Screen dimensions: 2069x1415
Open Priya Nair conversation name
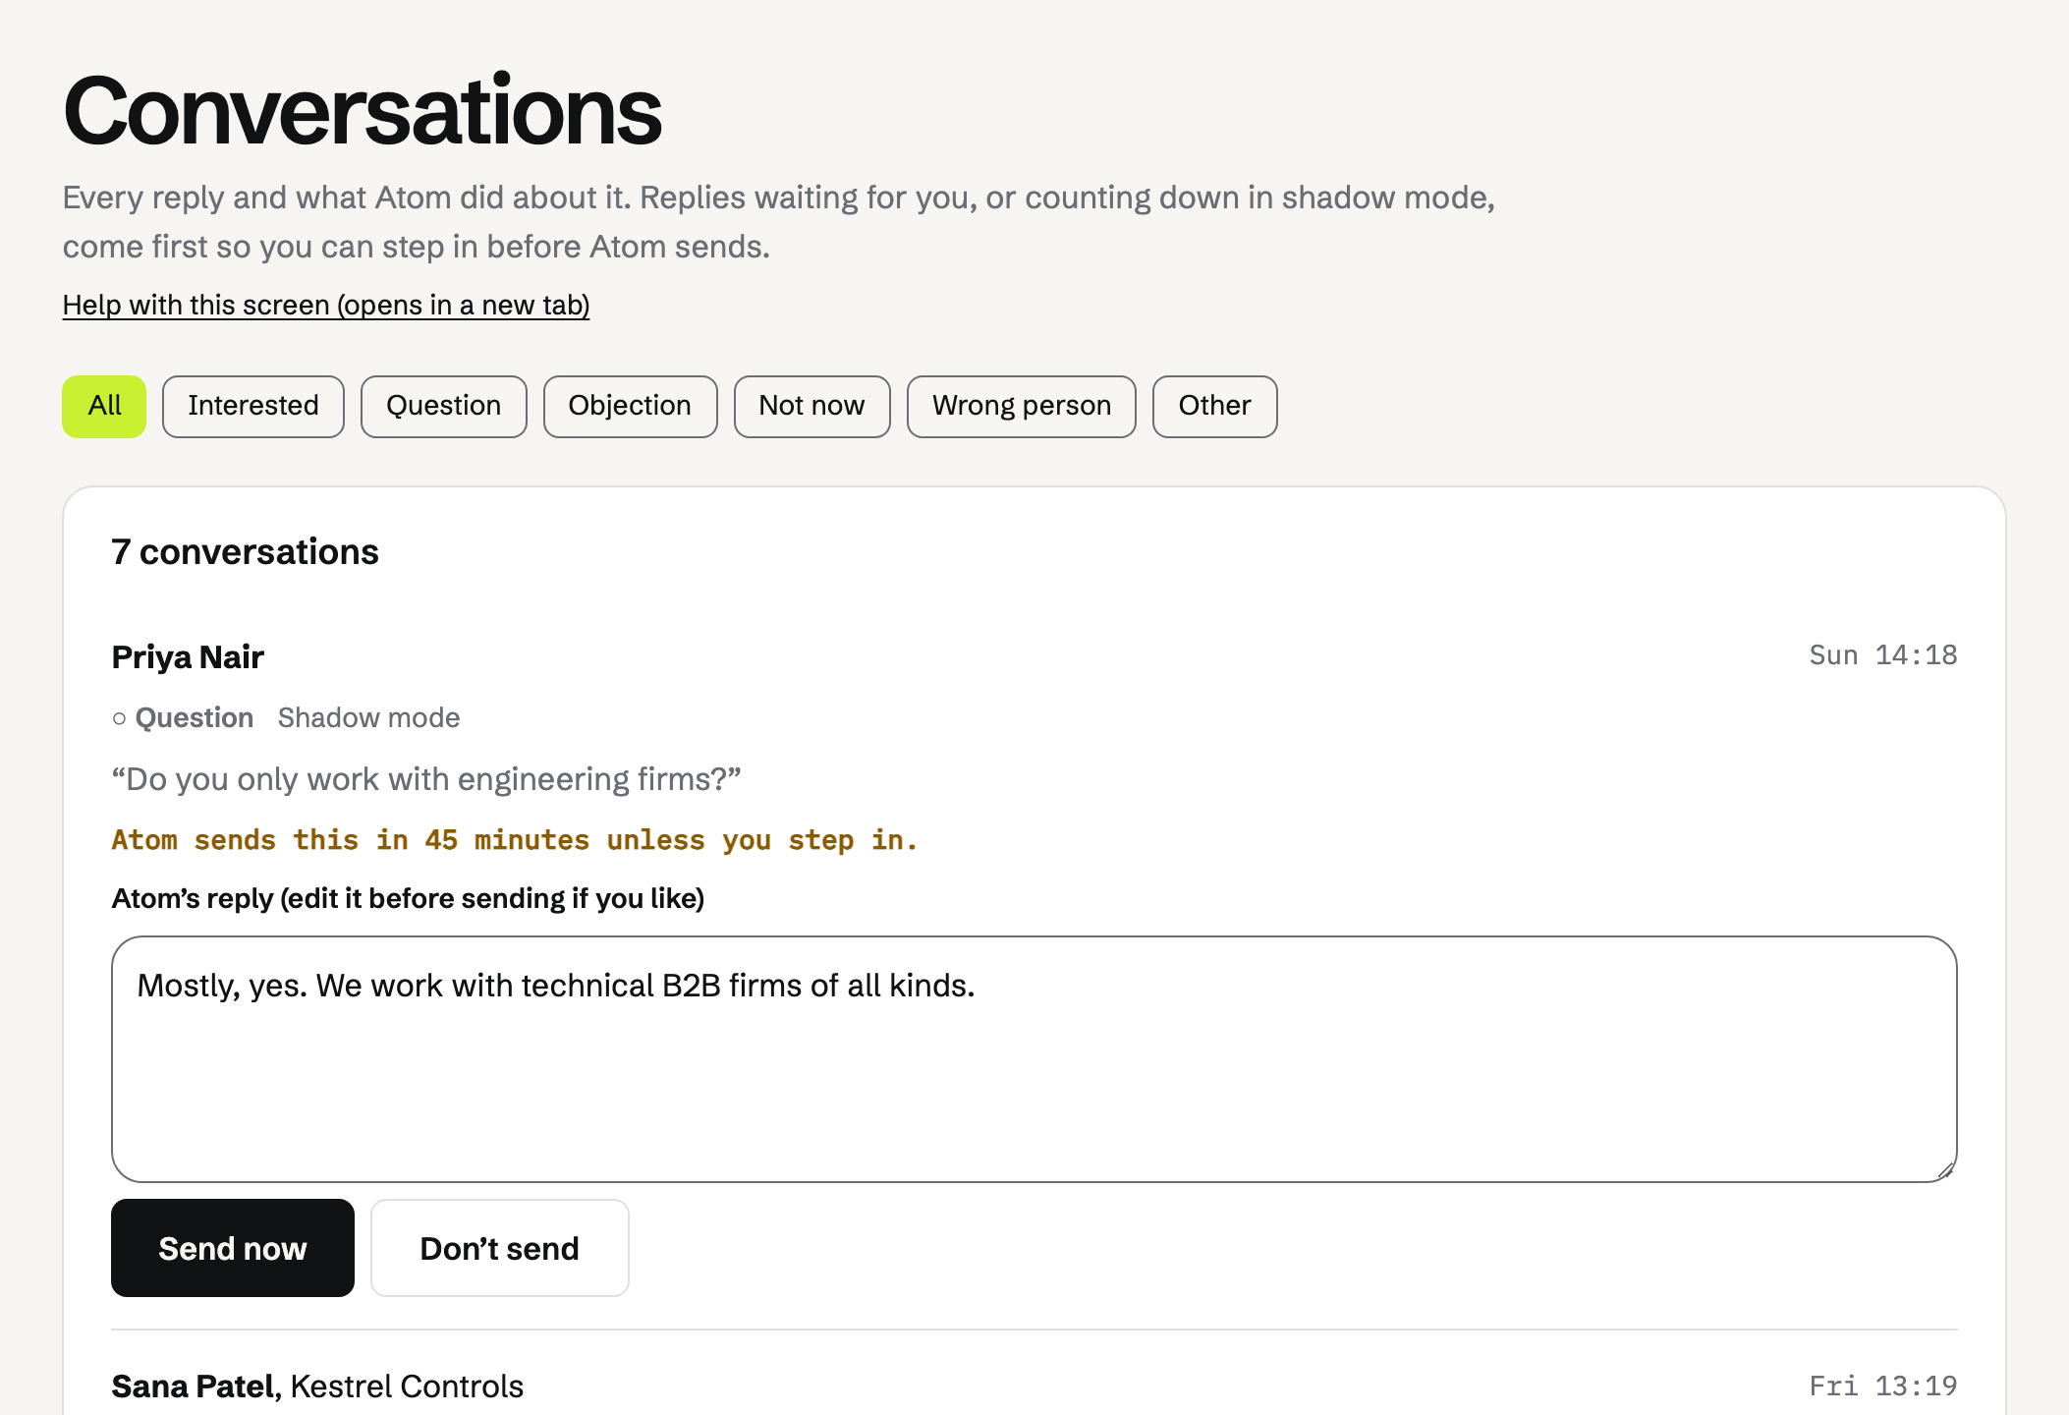(x=188, y=656)
